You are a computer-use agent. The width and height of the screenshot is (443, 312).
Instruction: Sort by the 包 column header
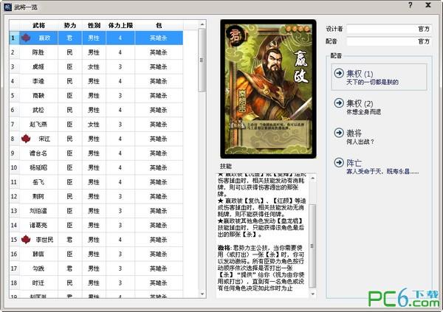pyautogui.click(x=159, y=25)
